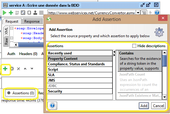Move the assertion up with the up arrow
Screen dimensions: 170x114
tap(25, 69)
